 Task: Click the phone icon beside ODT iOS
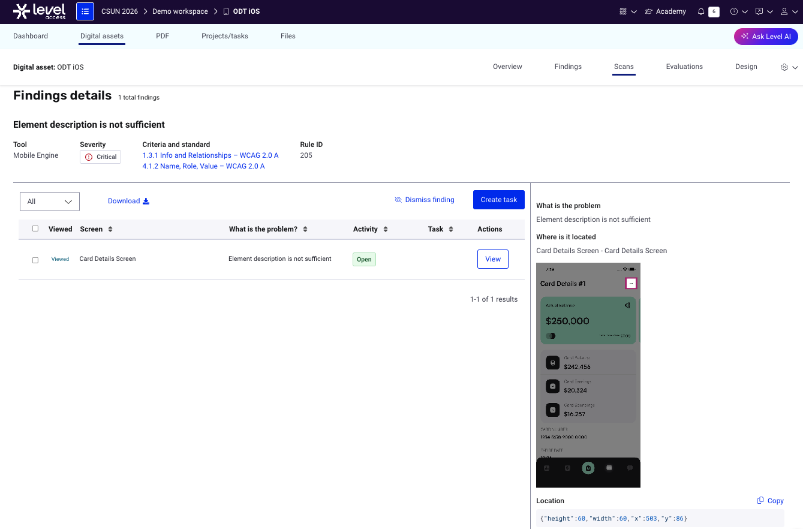(226, 11)
